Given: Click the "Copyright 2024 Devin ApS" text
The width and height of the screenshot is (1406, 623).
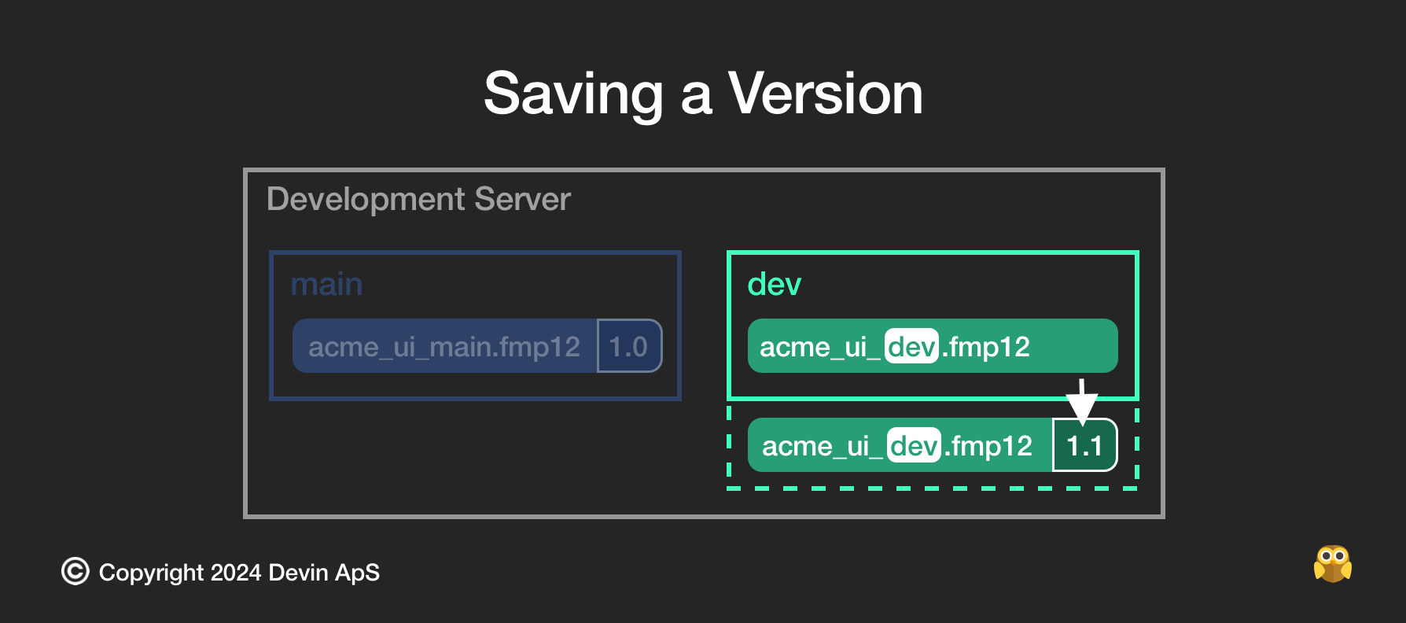Looking at the screenshot, I should (x=239, y=573).
